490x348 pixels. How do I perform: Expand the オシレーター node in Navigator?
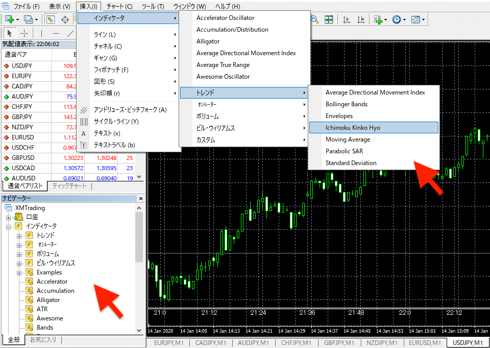pyautogui.click(x=19, y=245)
